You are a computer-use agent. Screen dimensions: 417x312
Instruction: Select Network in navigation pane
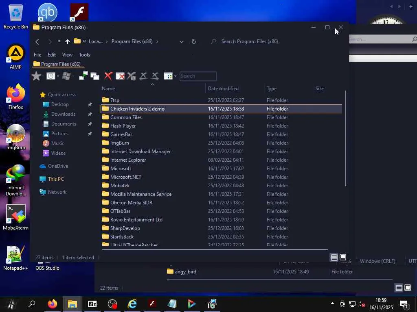[53, 192]
